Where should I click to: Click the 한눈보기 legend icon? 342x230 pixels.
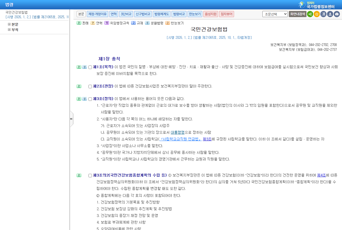point(168,23)
